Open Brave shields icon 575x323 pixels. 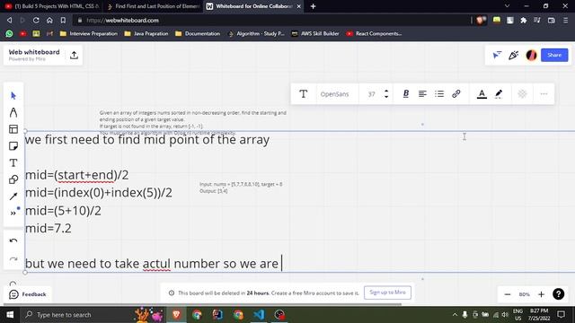point(482,20)
